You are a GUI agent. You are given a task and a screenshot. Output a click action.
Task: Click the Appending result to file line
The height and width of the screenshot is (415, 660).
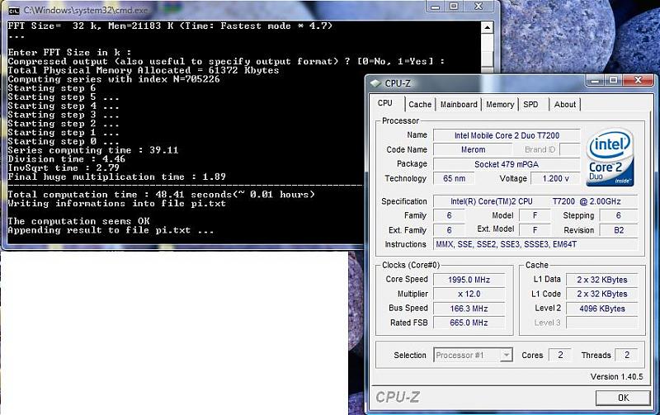tap(111, 230)
